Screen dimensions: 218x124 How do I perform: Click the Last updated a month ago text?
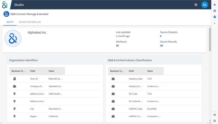point(123,34)
